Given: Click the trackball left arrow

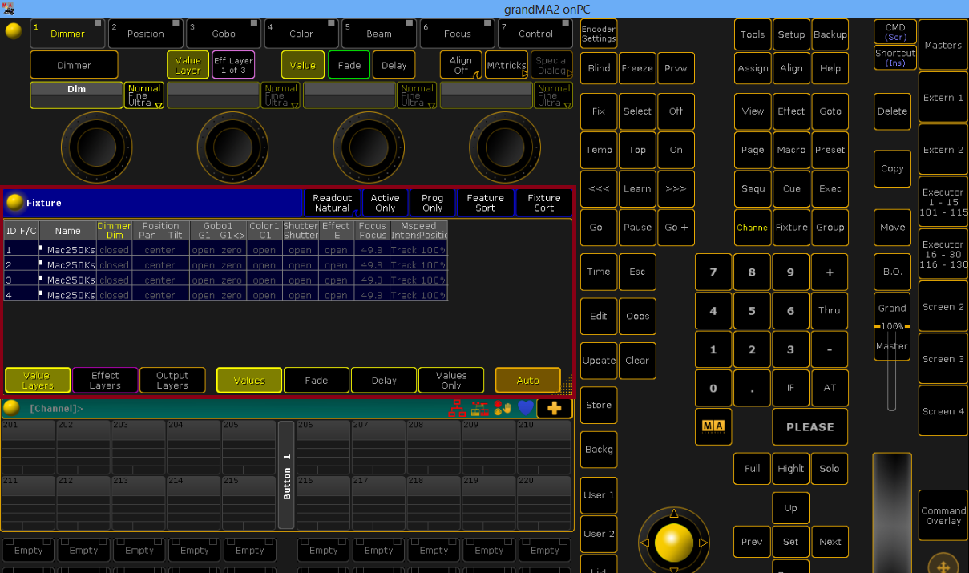Looking at the screenshot, I should 644,543.
